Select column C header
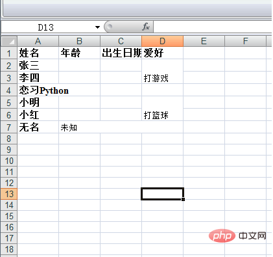Viewport: 273px width, 257px height. [x=121, y=41]
